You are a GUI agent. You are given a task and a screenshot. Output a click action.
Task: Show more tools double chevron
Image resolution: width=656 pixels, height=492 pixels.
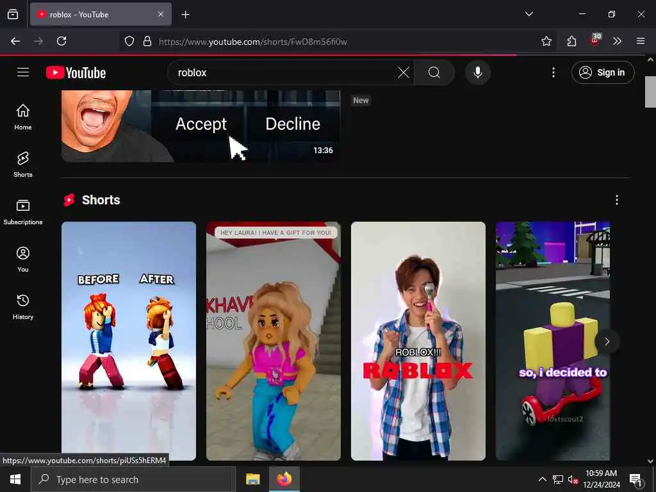coord(617,41)
